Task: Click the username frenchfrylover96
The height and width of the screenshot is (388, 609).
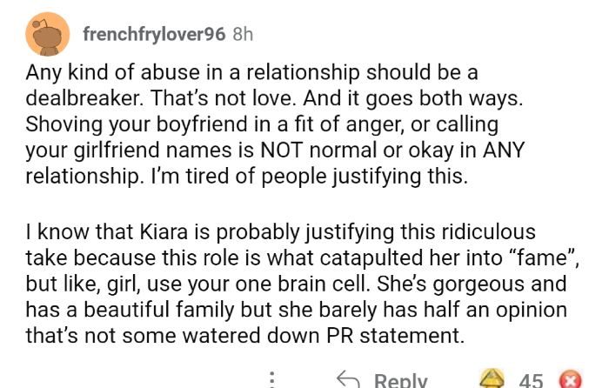Action: tap(154, 34)
